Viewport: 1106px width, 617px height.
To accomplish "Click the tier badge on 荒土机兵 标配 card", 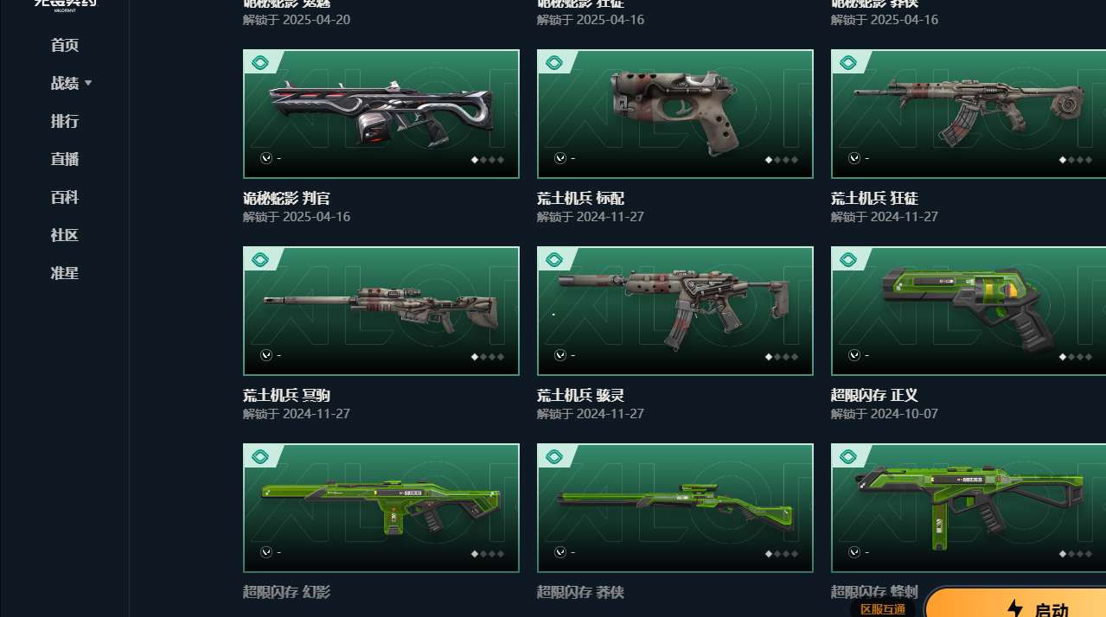I will (554, 62).
